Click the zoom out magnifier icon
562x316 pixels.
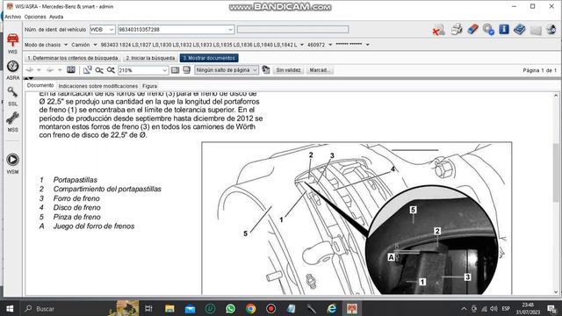[99, 70]
